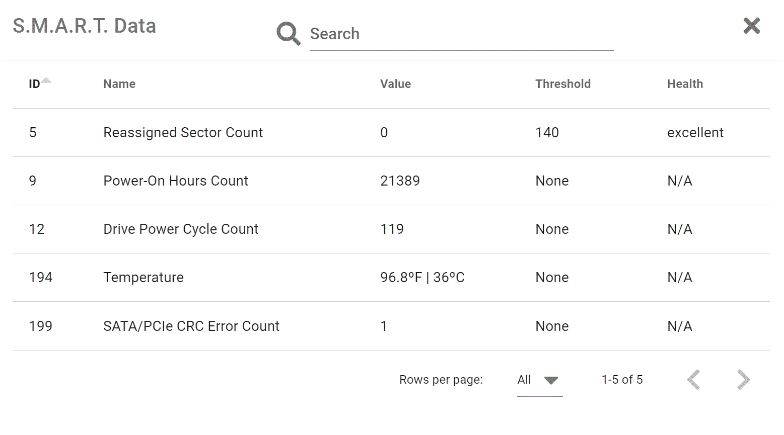Click value 0 of Reassigned Sector Count
Screen dimensions: 784x435
click(384, 133)
